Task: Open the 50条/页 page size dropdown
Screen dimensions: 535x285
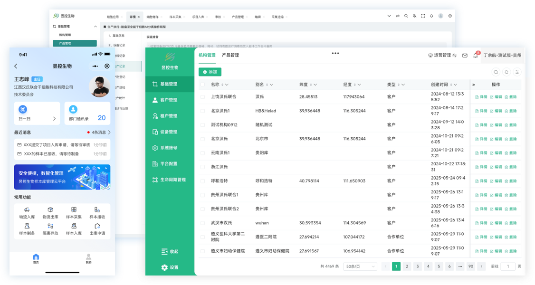Action: coord(360,266)
